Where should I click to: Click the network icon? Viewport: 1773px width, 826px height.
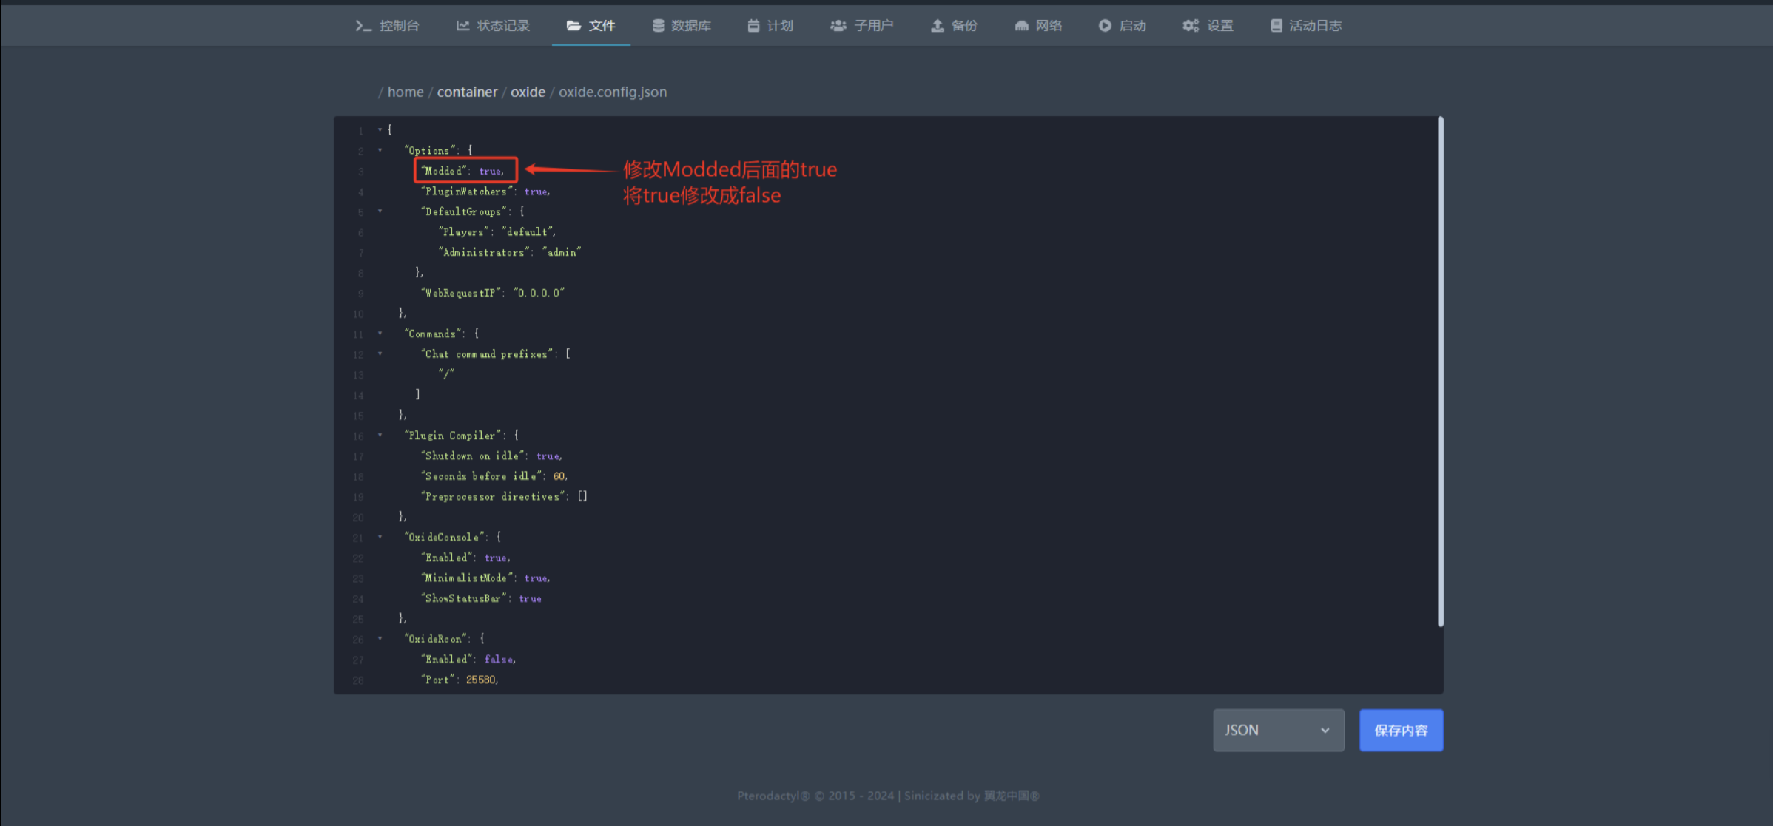click(x=1021, y=26)
